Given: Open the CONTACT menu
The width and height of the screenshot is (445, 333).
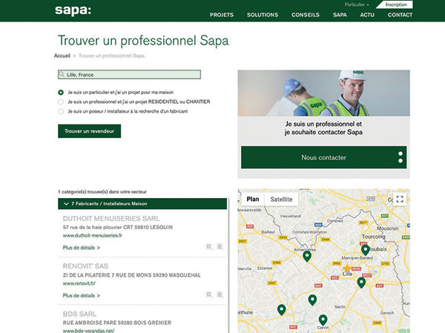Looking at the screenshot, I should click(x=400, y=15).
